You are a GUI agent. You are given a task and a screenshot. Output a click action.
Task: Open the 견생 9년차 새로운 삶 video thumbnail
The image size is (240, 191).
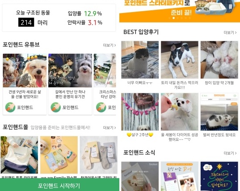tap(25, 70)
